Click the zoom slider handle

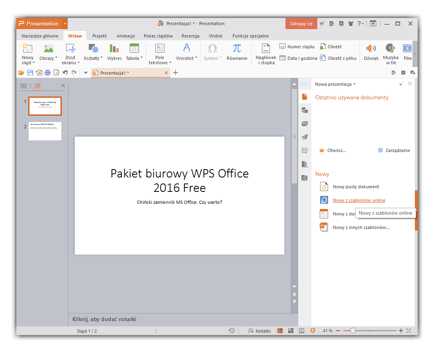(x=353, y=331)
